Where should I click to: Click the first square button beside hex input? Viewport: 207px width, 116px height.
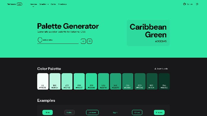(83, 41)
